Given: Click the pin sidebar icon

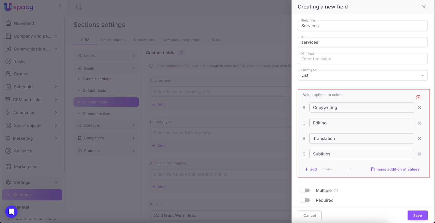Looking at the screenshot, I should pos(59,6).
